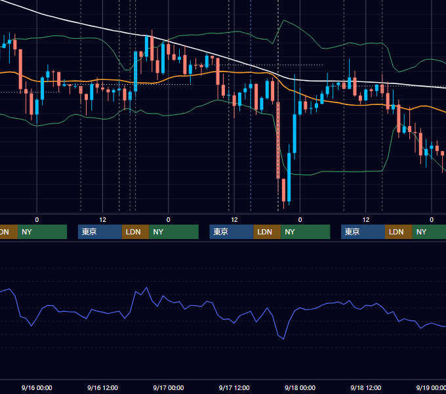446x394 pixels.
Task: Select the 東京 session block on 9/18
Action: (363, 232)
